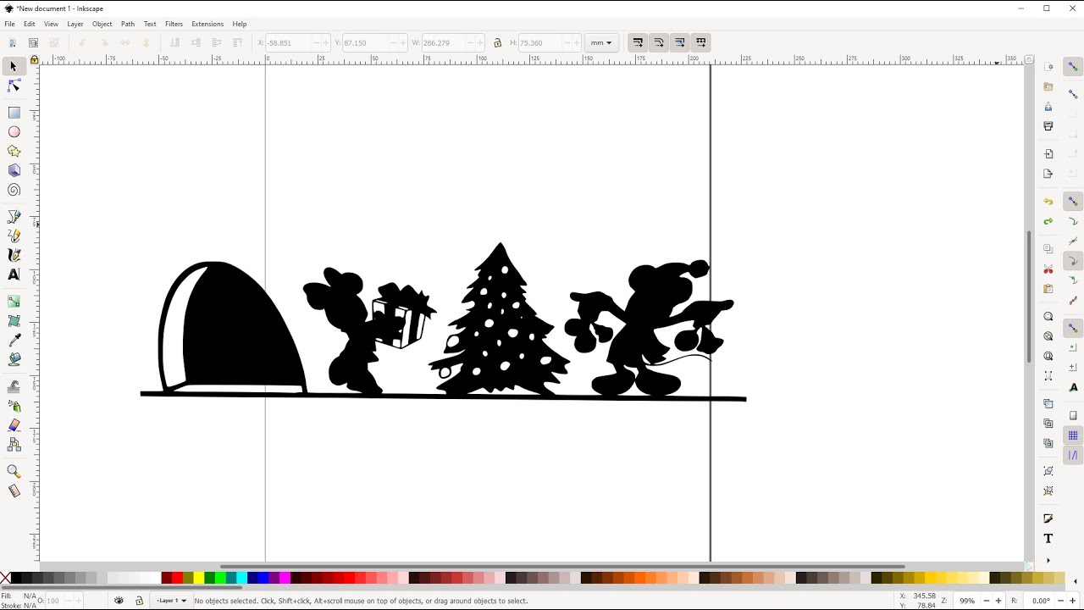Toggle move patterns with object
1084x610 pixels.
pyautogui.click(x=700, y=42)
